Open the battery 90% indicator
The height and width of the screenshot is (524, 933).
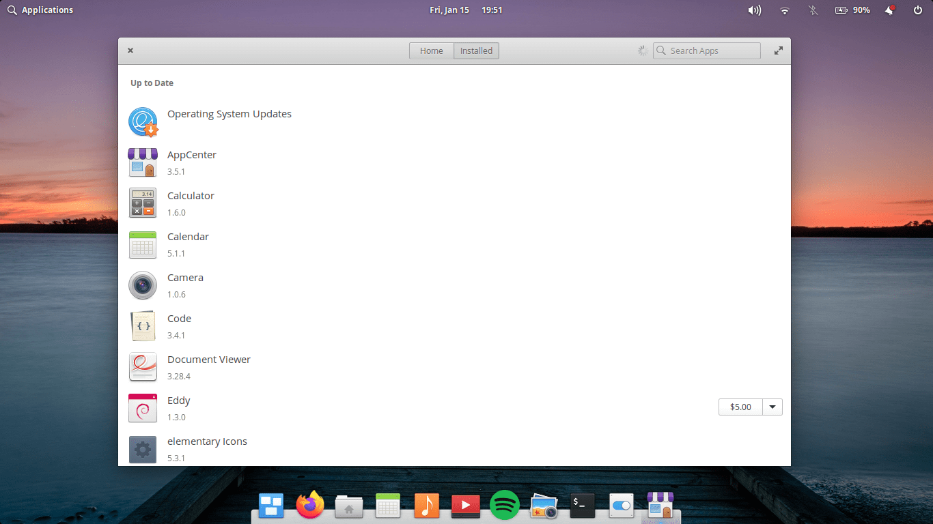point(852,10)
